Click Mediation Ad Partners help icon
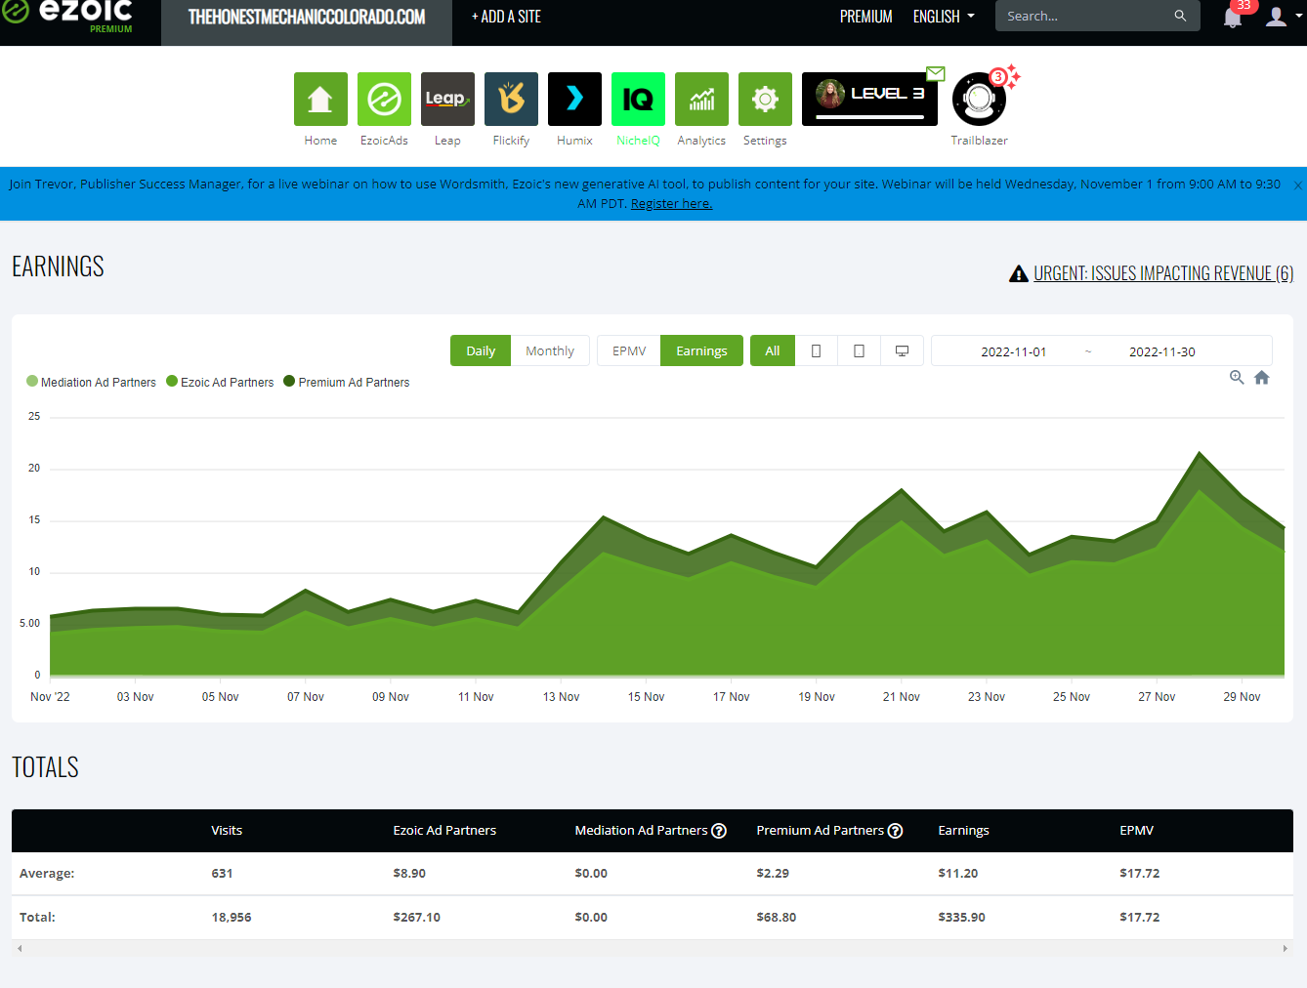This screenshot has width=1307, height=988. pyautogui.click(x=719, y=831)
